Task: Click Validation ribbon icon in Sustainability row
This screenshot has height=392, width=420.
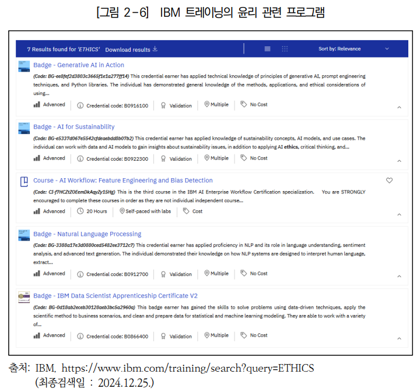Action: coord(163,159)
